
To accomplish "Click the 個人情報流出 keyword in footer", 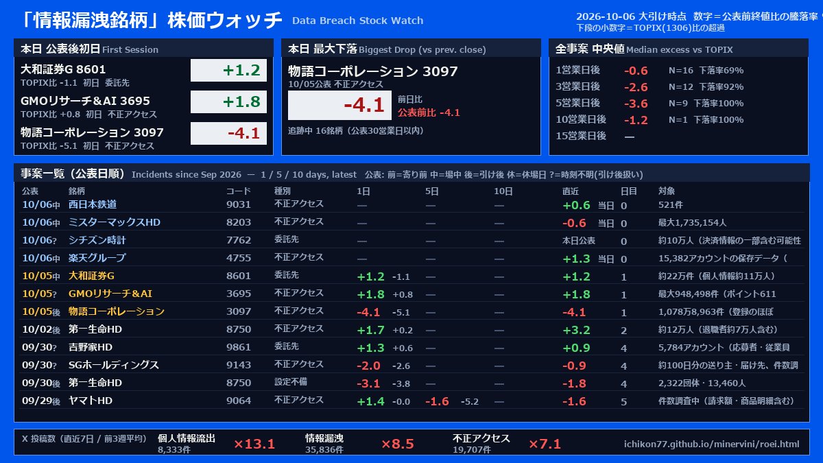I will click(187, 438).
